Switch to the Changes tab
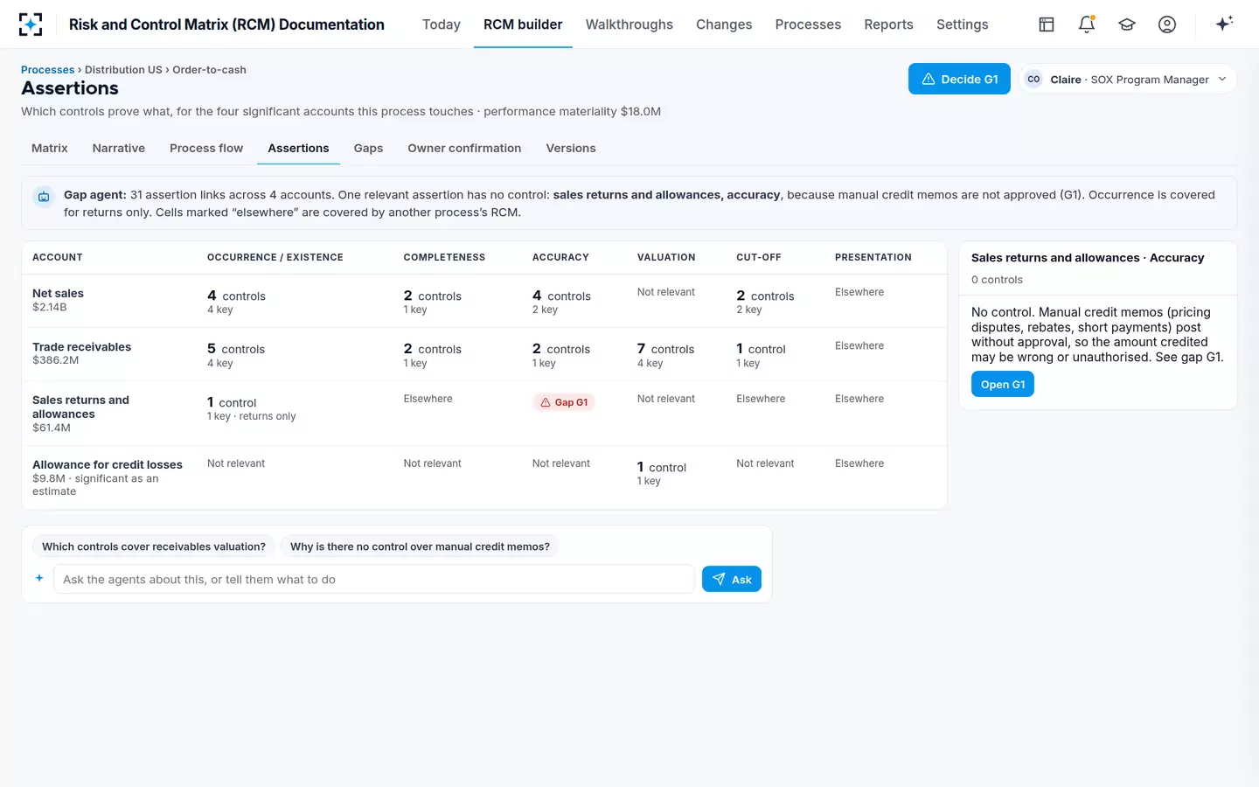The image size is (1259, 787). pos(724,24)
